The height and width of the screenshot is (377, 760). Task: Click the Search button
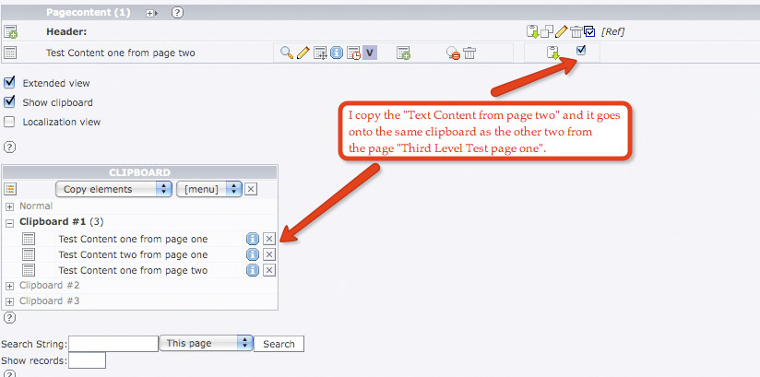pyautogui.click(x=279, y=344)
